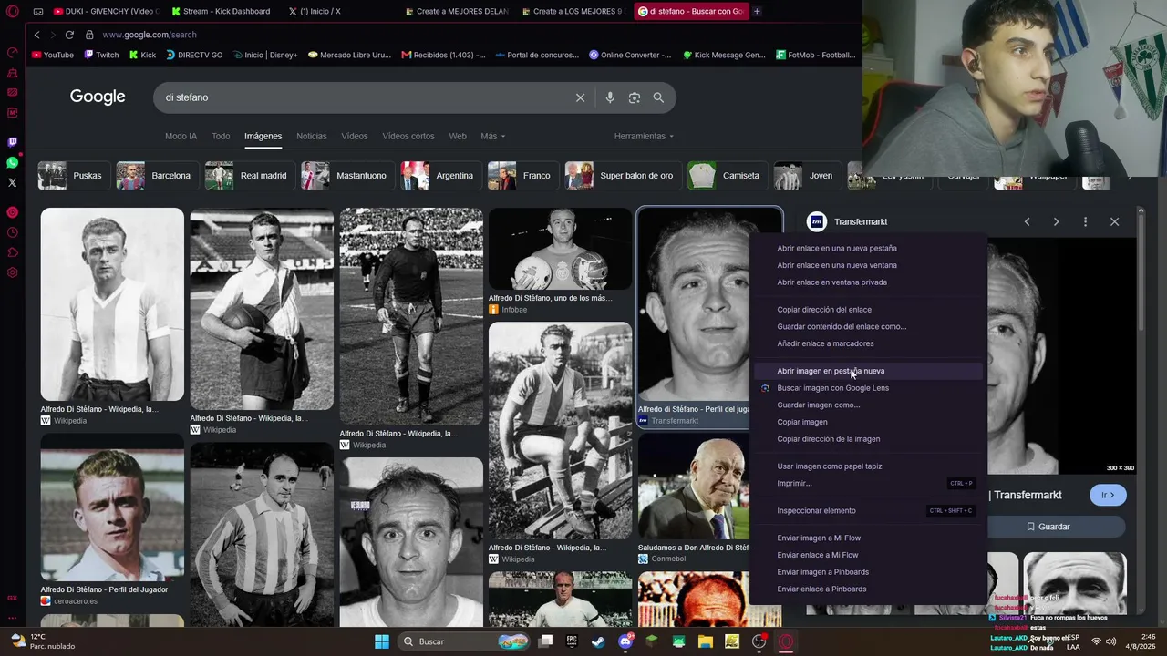Click the Google logo
The image size is (1167, 656).
tap(98, 97)
